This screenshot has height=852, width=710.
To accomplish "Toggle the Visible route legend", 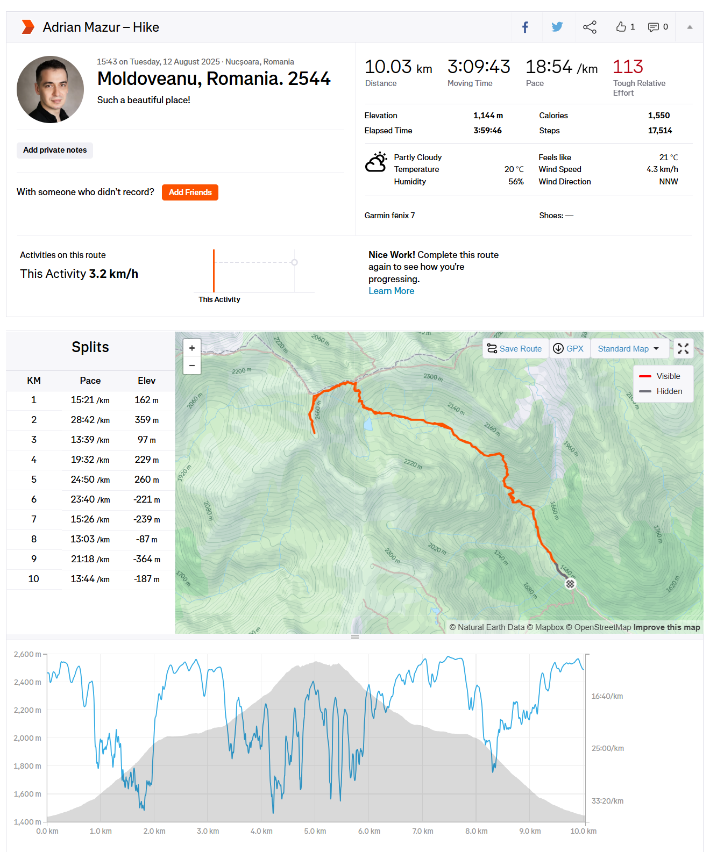I will 662,376.
